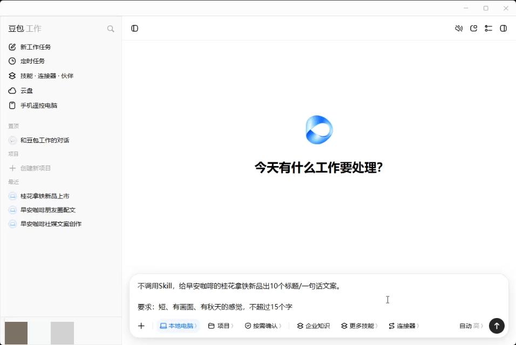Click the 豆包 工作 title
Screen dimensions: 516x345
25,29
